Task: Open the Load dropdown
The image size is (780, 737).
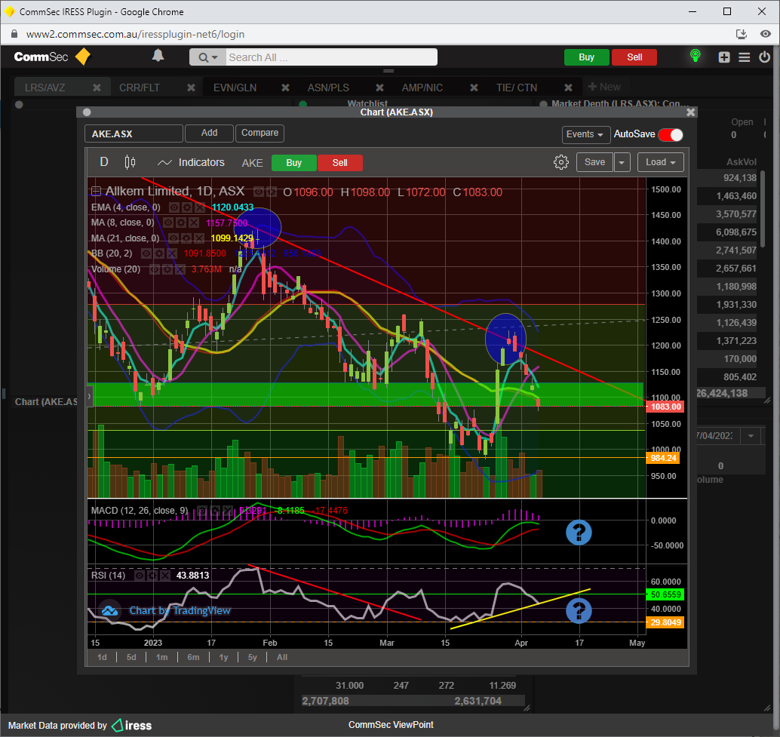Action: [661, 162]
